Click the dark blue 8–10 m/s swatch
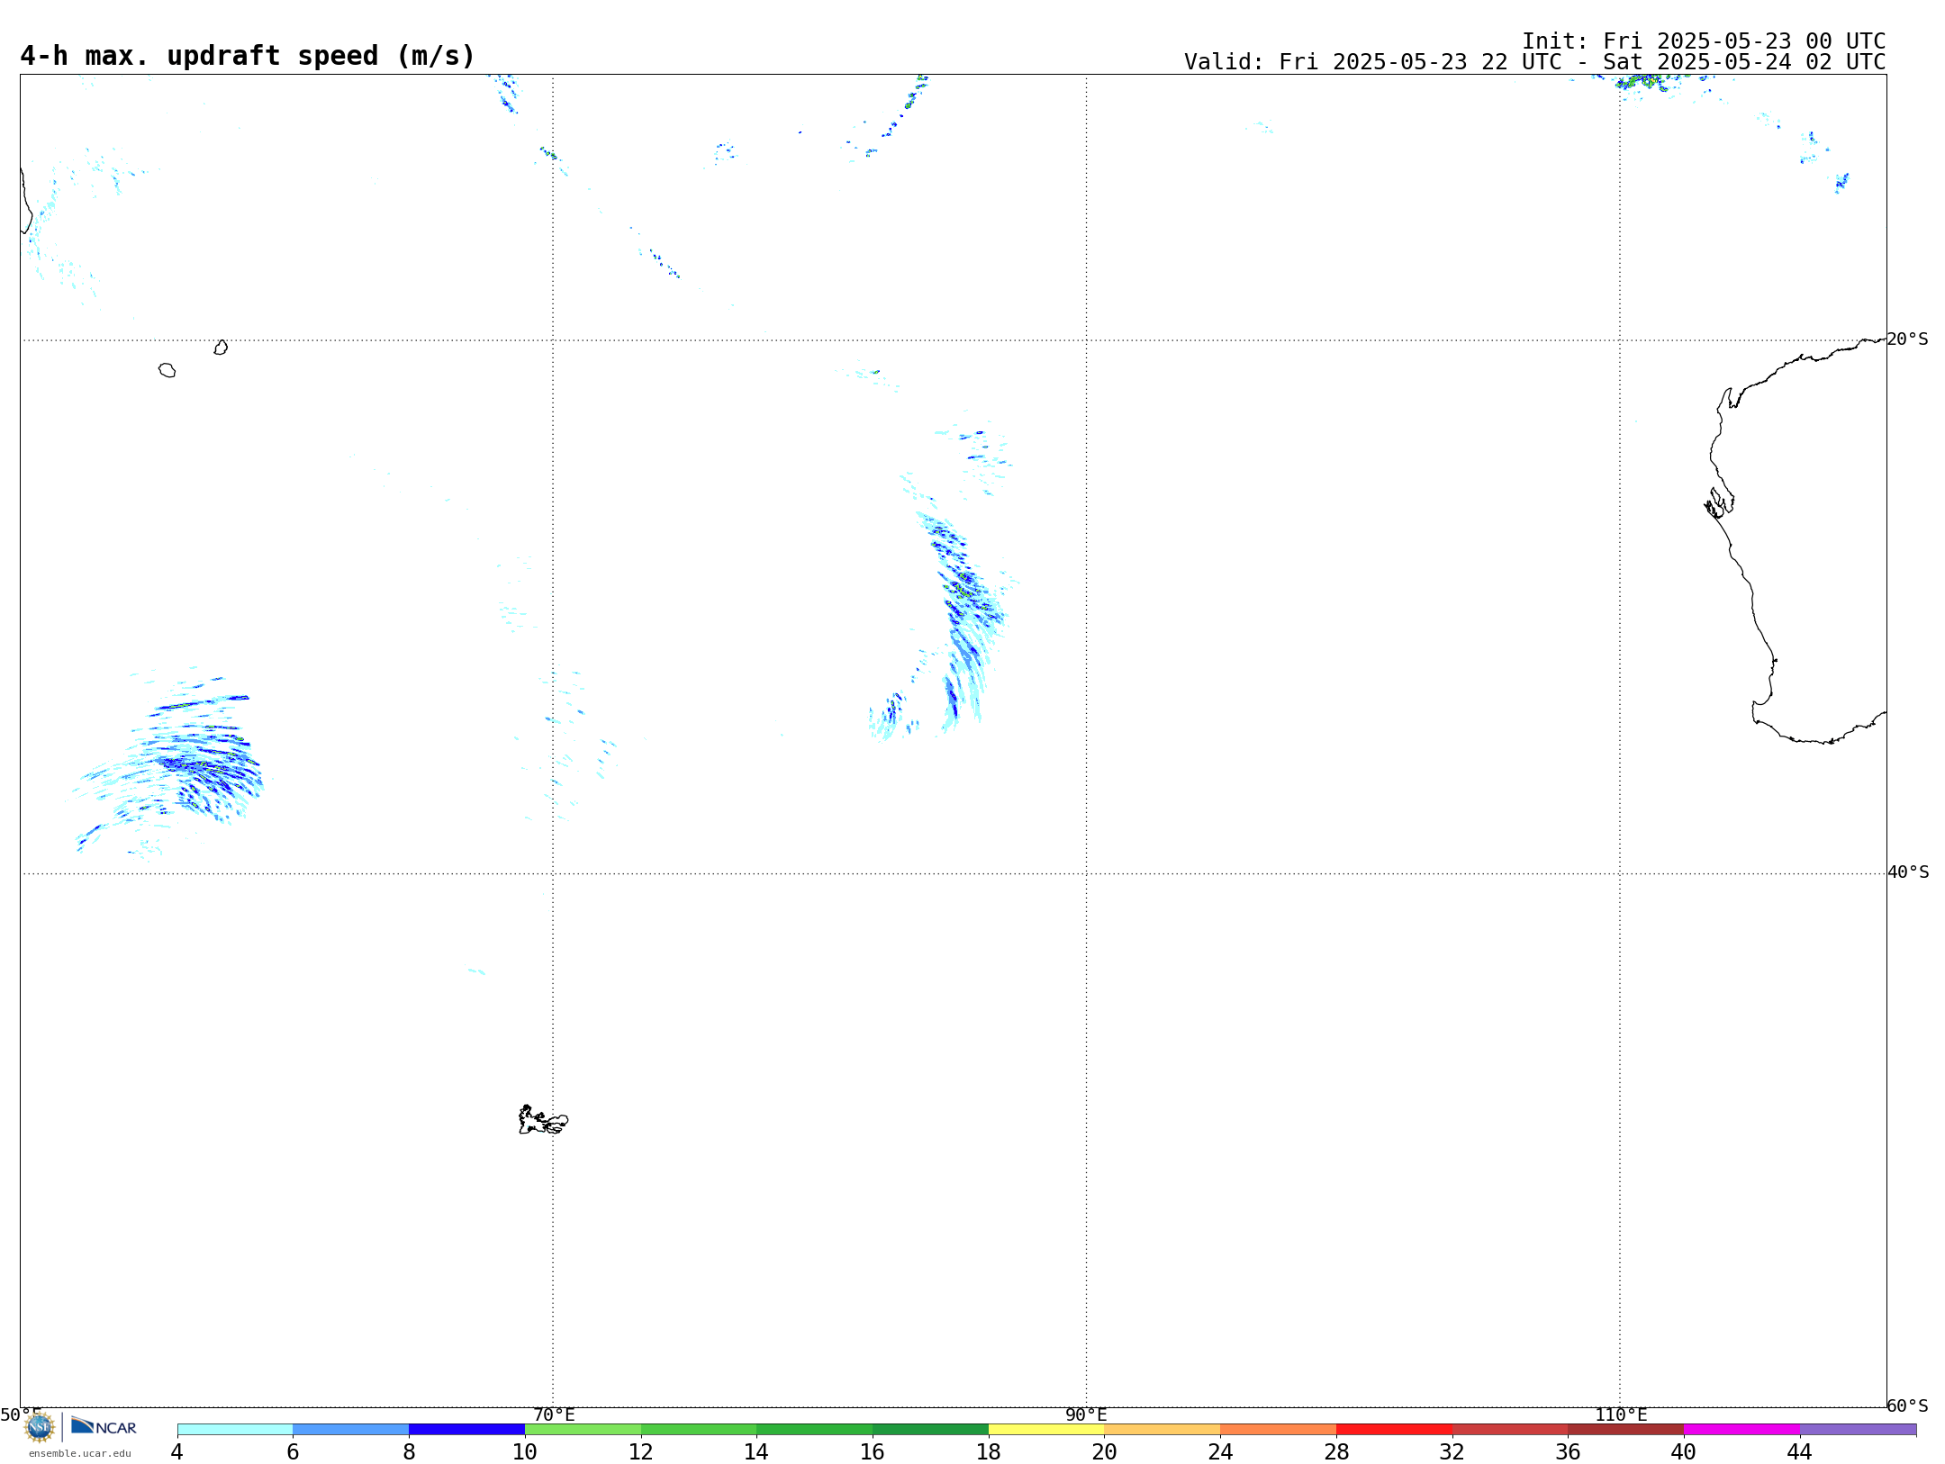The height and width of the screenshot is (1464, 1945). [467, 1429]
